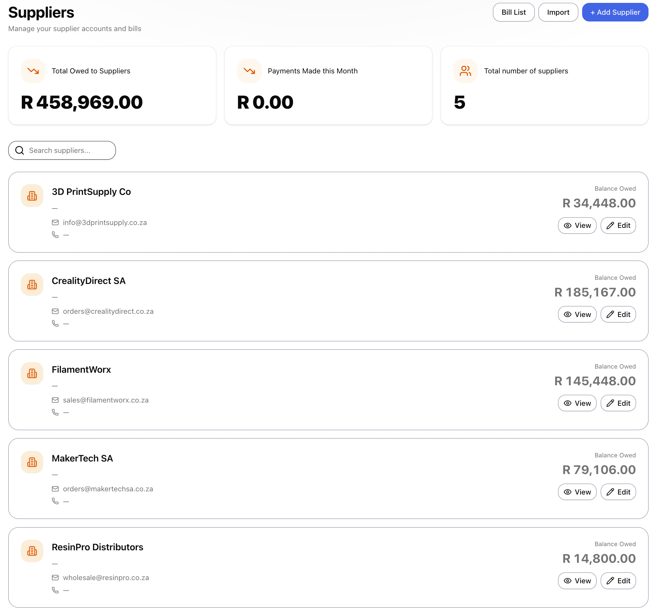The image size is (653, 616).
Task: Click the mail icon beside orders@crealitydirect.co.za
Action: 55,311
